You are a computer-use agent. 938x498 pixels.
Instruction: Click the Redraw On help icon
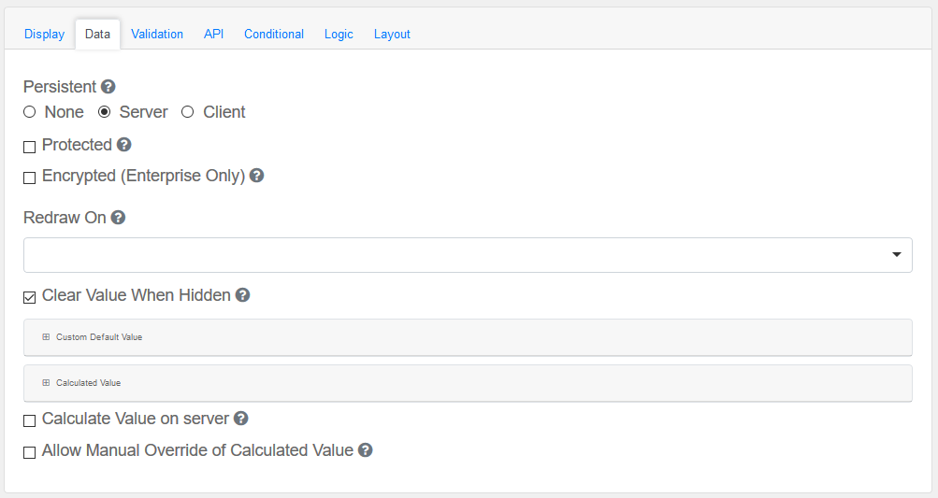(x=118, y=218)
